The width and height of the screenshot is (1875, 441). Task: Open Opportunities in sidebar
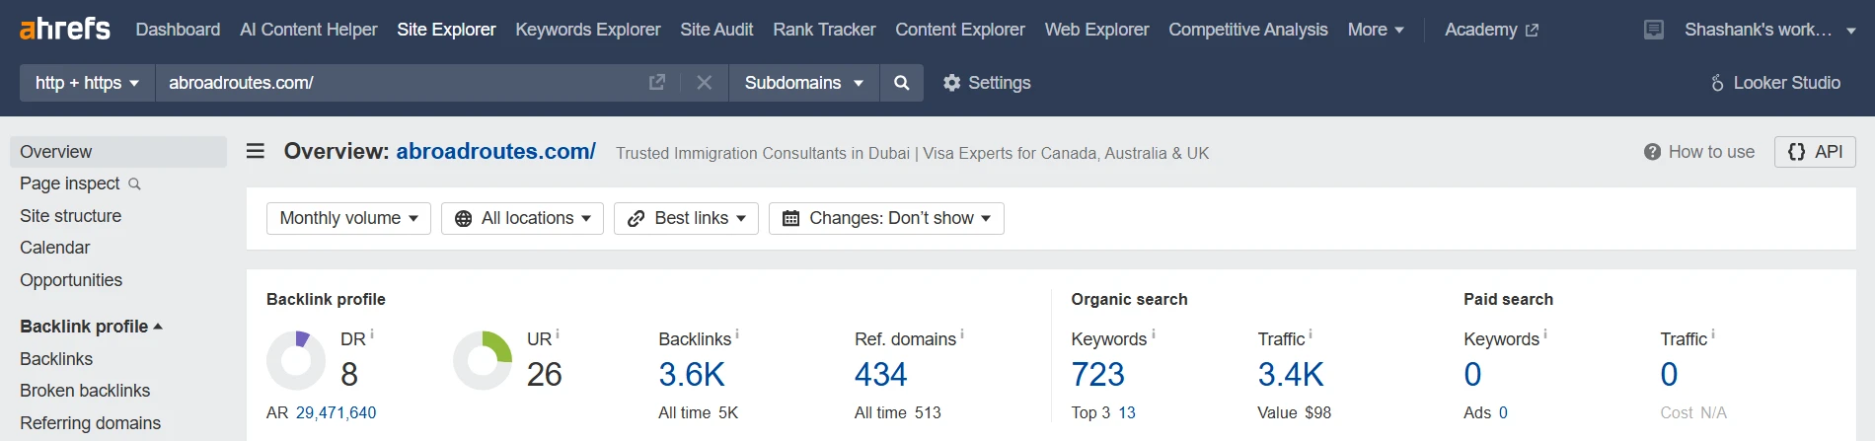pos(71,280)
